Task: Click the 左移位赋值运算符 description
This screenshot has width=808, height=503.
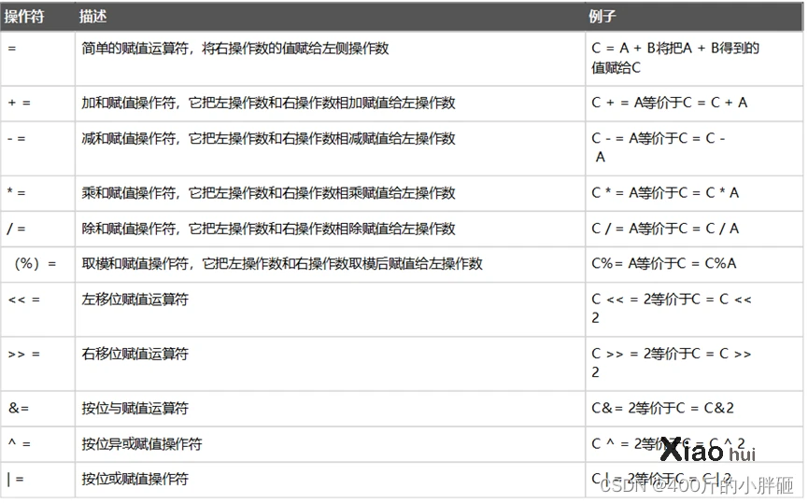Action: point(135,300)
